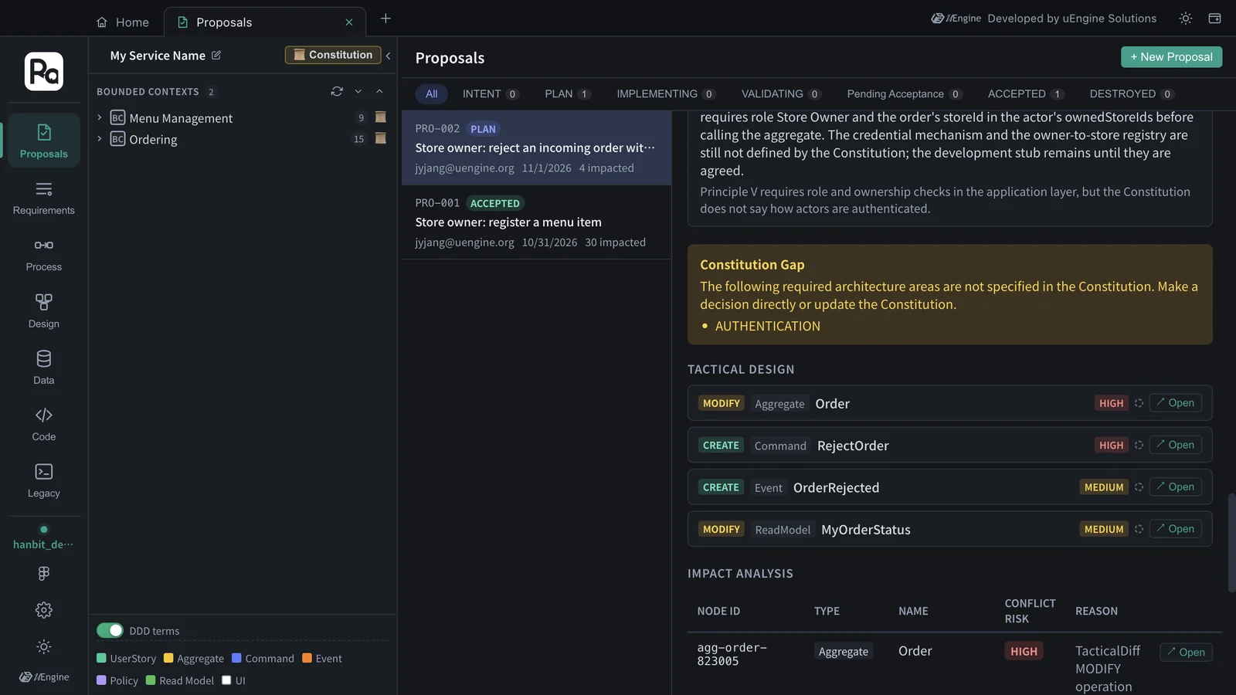Open the Legacy sidebar section
The width and height of the screenshot is (1236, 695).
[44, 480]
